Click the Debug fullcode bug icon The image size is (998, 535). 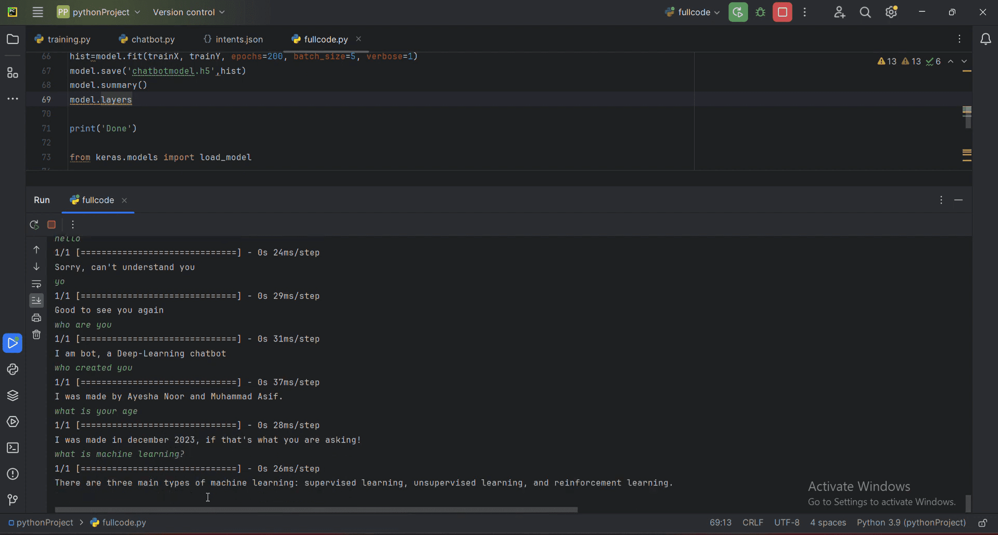coord(761,12)
